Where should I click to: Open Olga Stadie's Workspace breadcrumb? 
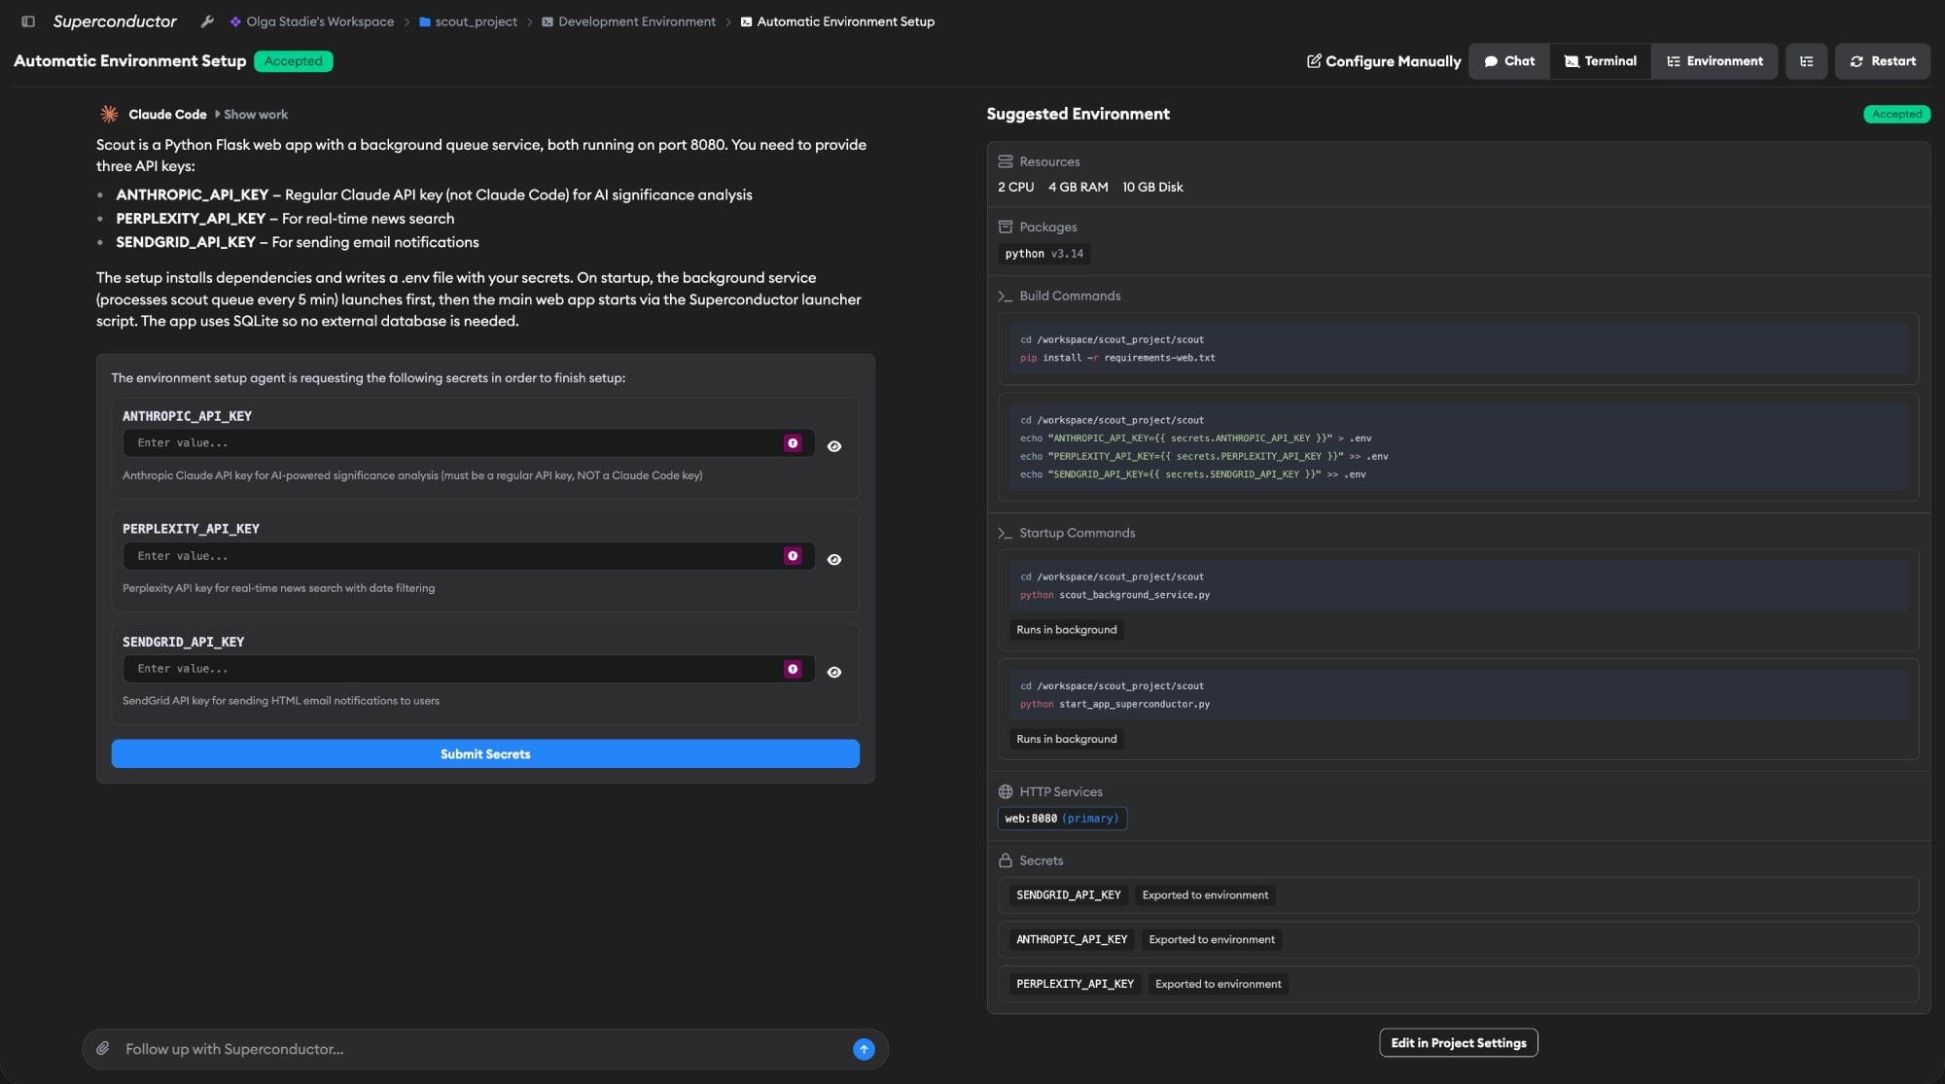pos(312,21)
